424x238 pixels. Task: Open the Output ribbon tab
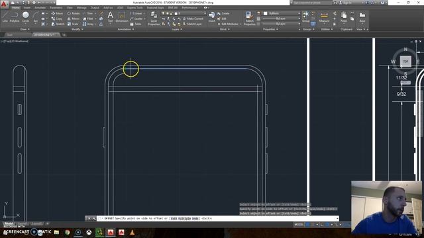pyautogui.click(x=95, y=7)
